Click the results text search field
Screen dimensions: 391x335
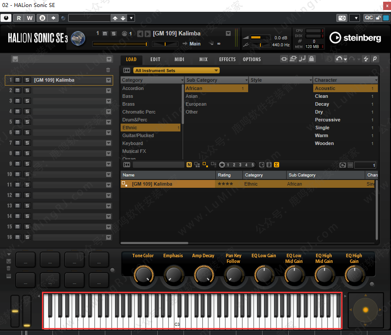(158, 165)
